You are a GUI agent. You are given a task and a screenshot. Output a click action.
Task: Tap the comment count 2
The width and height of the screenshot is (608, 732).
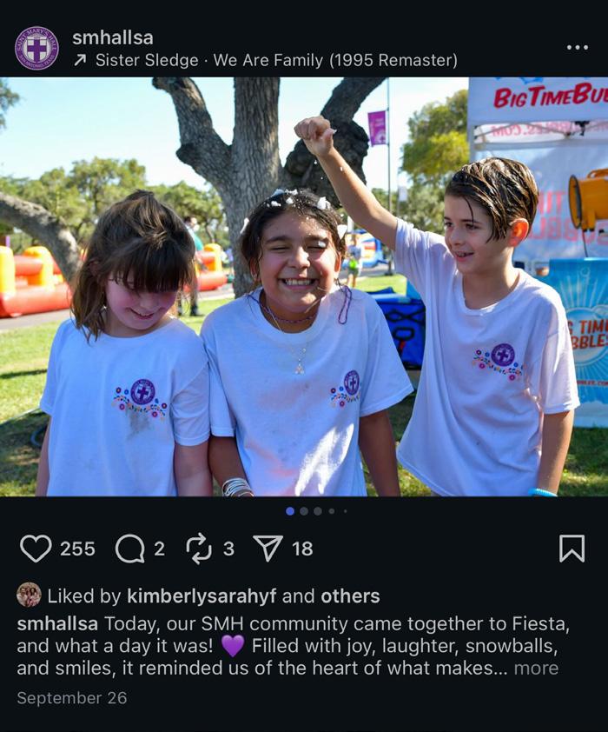pyautogui.click(x=160, y=549)
